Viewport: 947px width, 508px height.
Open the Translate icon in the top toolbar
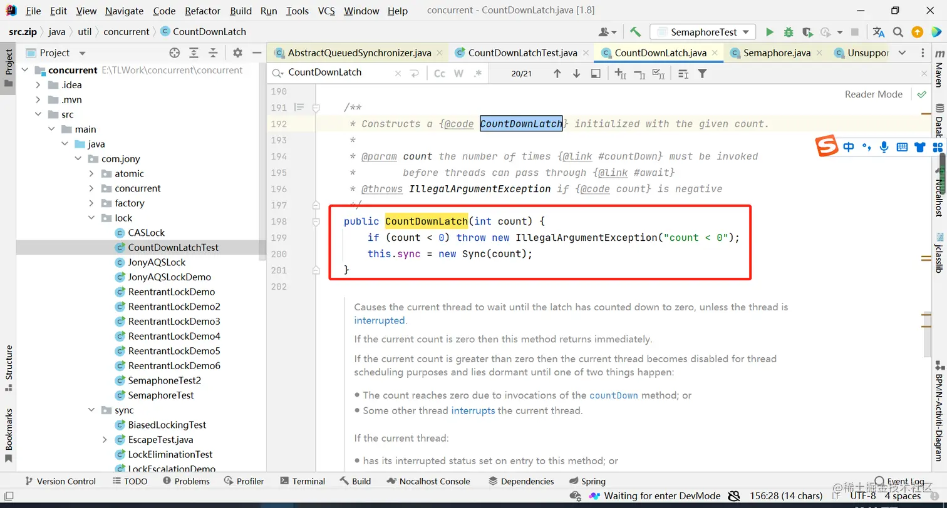click(879, 32)
